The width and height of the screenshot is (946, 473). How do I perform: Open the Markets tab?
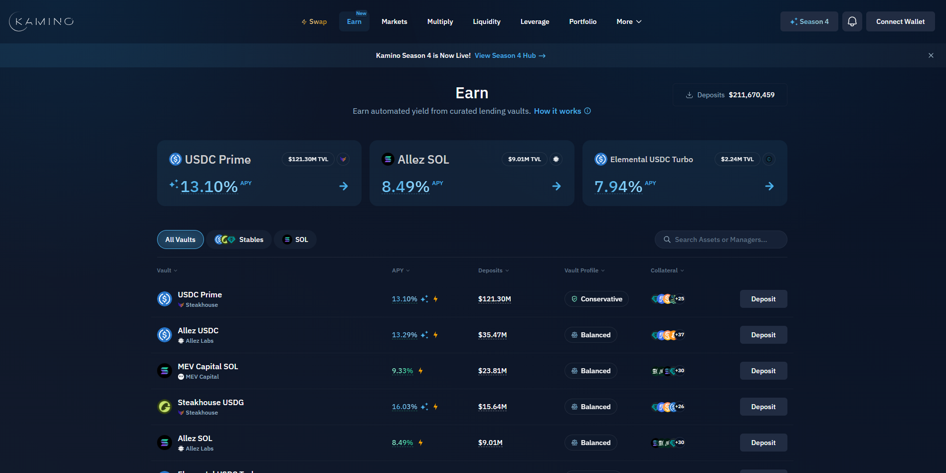(x=394, y=21)
